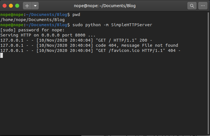Click the blue ~/Documents/Blog path in second prompt

click(x=47, y=25)
